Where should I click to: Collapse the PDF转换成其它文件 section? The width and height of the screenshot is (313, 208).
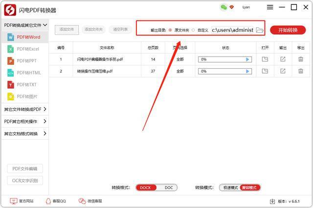45,25
